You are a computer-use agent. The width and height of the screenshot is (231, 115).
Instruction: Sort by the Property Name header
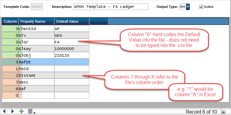pos(36,21)
